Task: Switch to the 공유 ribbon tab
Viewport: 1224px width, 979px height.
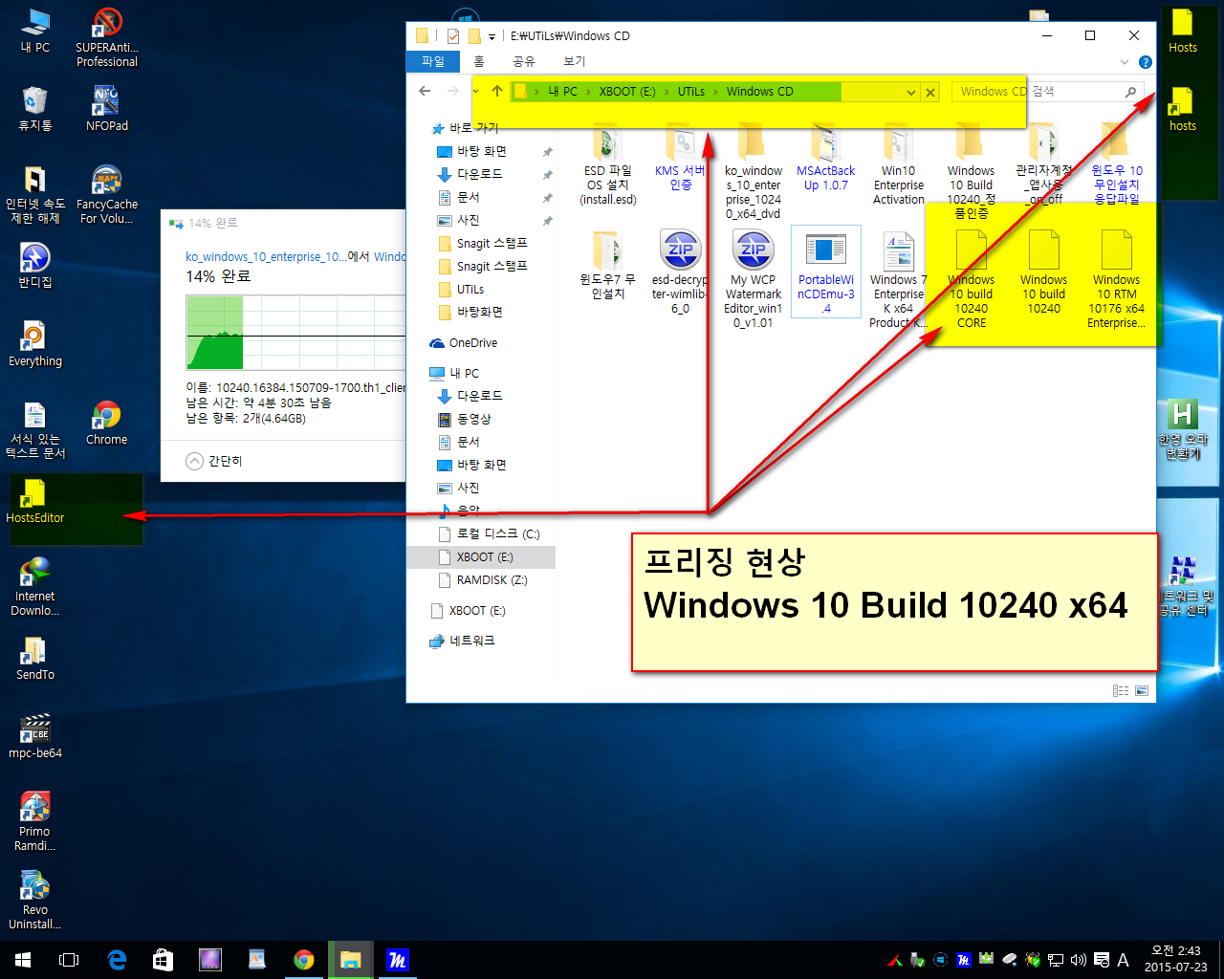Action: pyautogui.click(x=524, y=61)
